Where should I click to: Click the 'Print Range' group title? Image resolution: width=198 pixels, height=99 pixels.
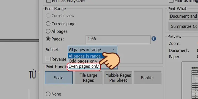click(56, 9)
